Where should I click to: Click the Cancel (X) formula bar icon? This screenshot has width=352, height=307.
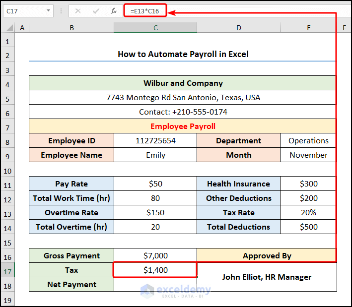pyautogui.click(x=77, y=11)
